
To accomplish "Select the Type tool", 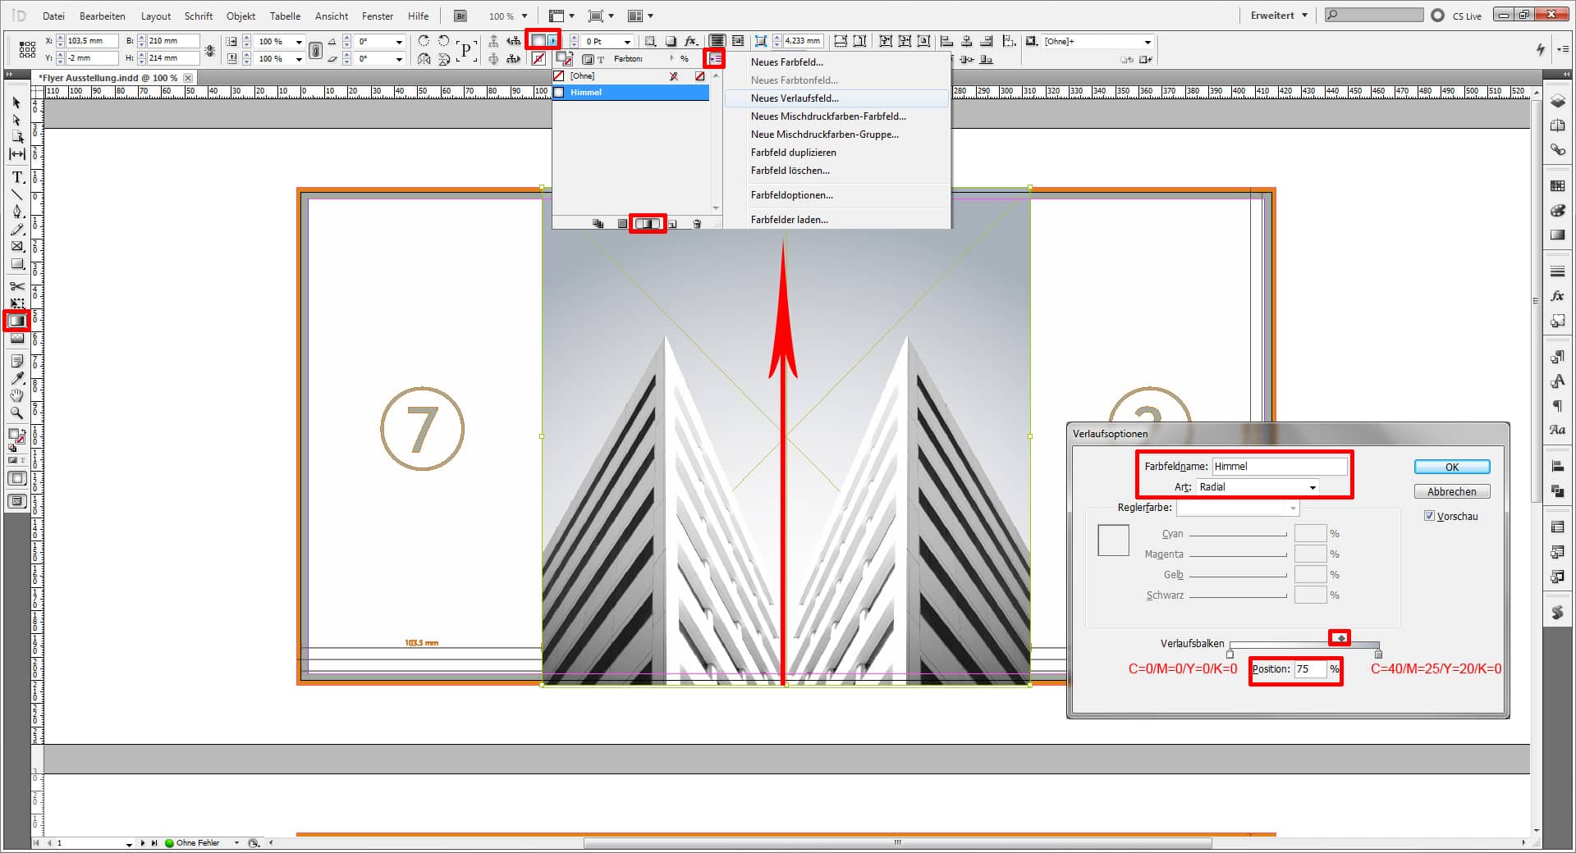I will [16, 177].
